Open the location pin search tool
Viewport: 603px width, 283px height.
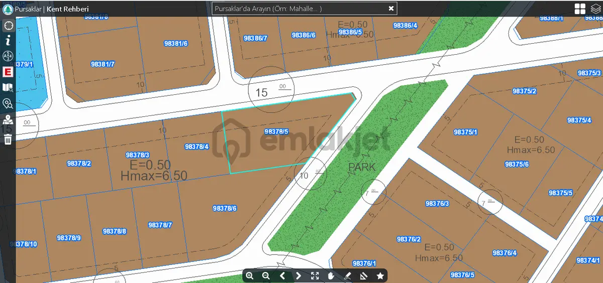click(8, 104)
